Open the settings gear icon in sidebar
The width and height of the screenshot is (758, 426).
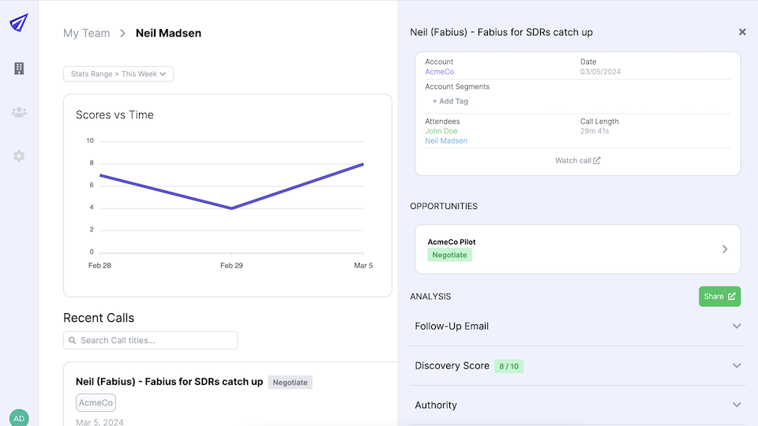coord(19,156)
